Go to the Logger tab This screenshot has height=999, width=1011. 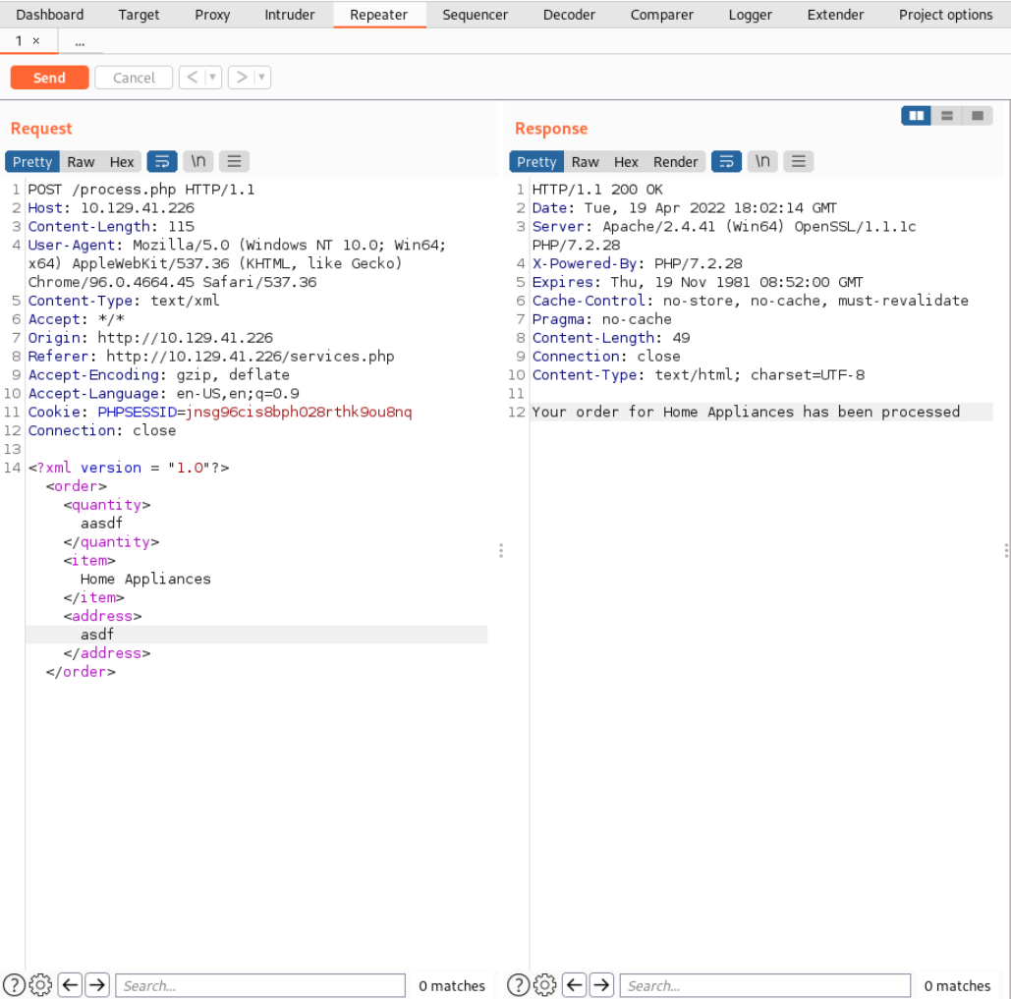pyautogui.click(x=750, y=14)
